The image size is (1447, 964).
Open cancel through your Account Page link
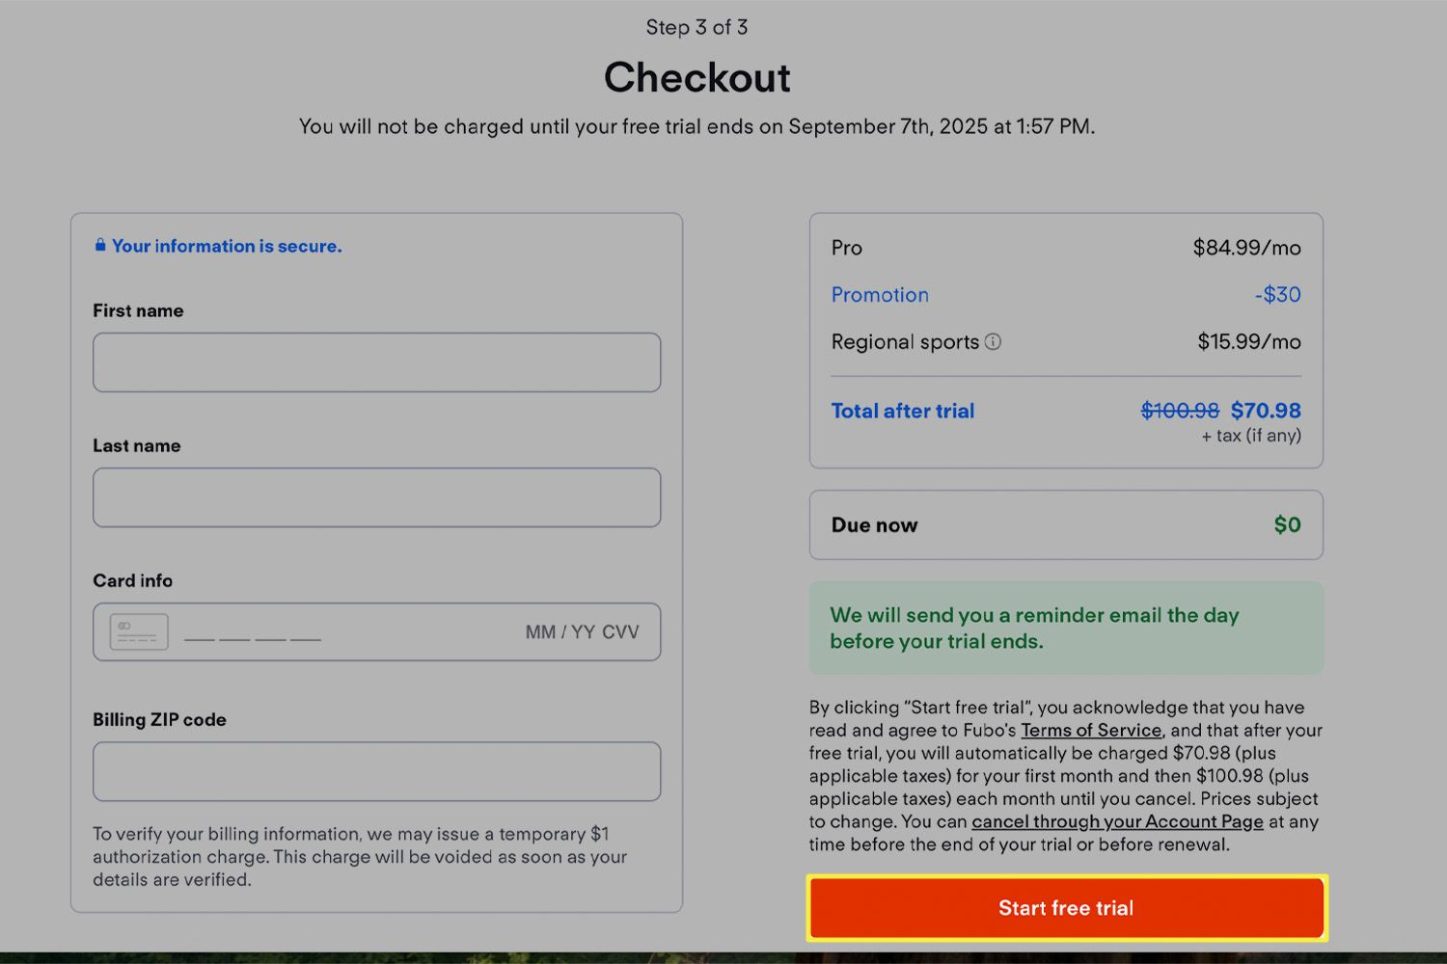[x=1117, y=821]
